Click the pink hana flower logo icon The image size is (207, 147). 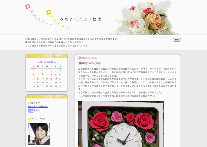point(28,6)
